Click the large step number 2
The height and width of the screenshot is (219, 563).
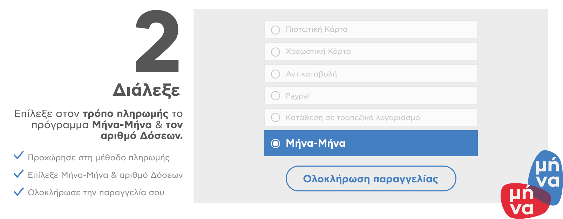(157, 41)
